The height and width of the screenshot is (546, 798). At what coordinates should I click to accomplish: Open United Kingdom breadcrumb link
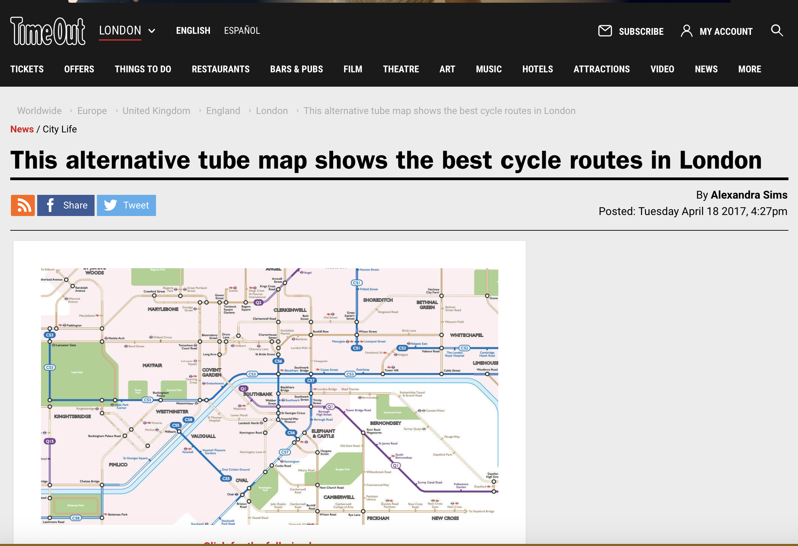tap(156, 111)
